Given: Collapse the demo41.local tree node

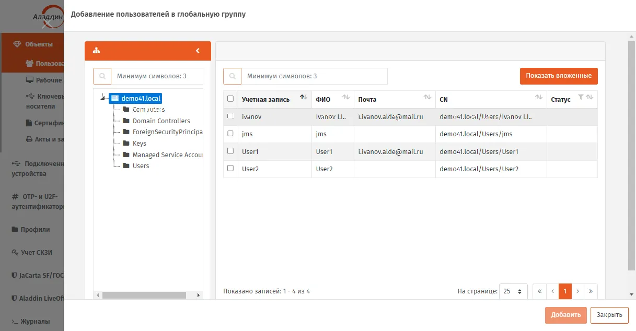Looking at the screenshot, I should [x=103, y=97].
